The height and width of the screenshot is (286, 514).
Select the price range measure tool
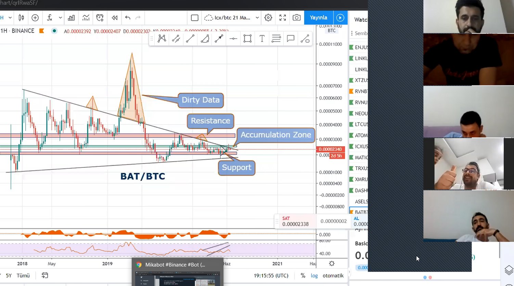pyautogui.click(x=305, y=39)
